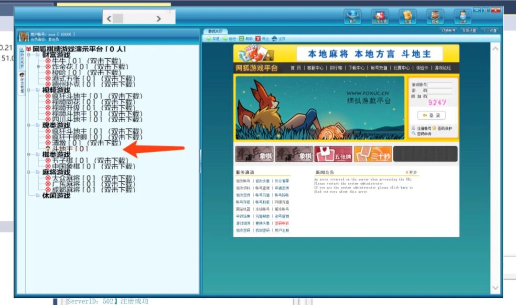Click the key icon on 登录 button
Viewport: 516px width, 305px height.
pyautogui.click(x=425, y=116)
